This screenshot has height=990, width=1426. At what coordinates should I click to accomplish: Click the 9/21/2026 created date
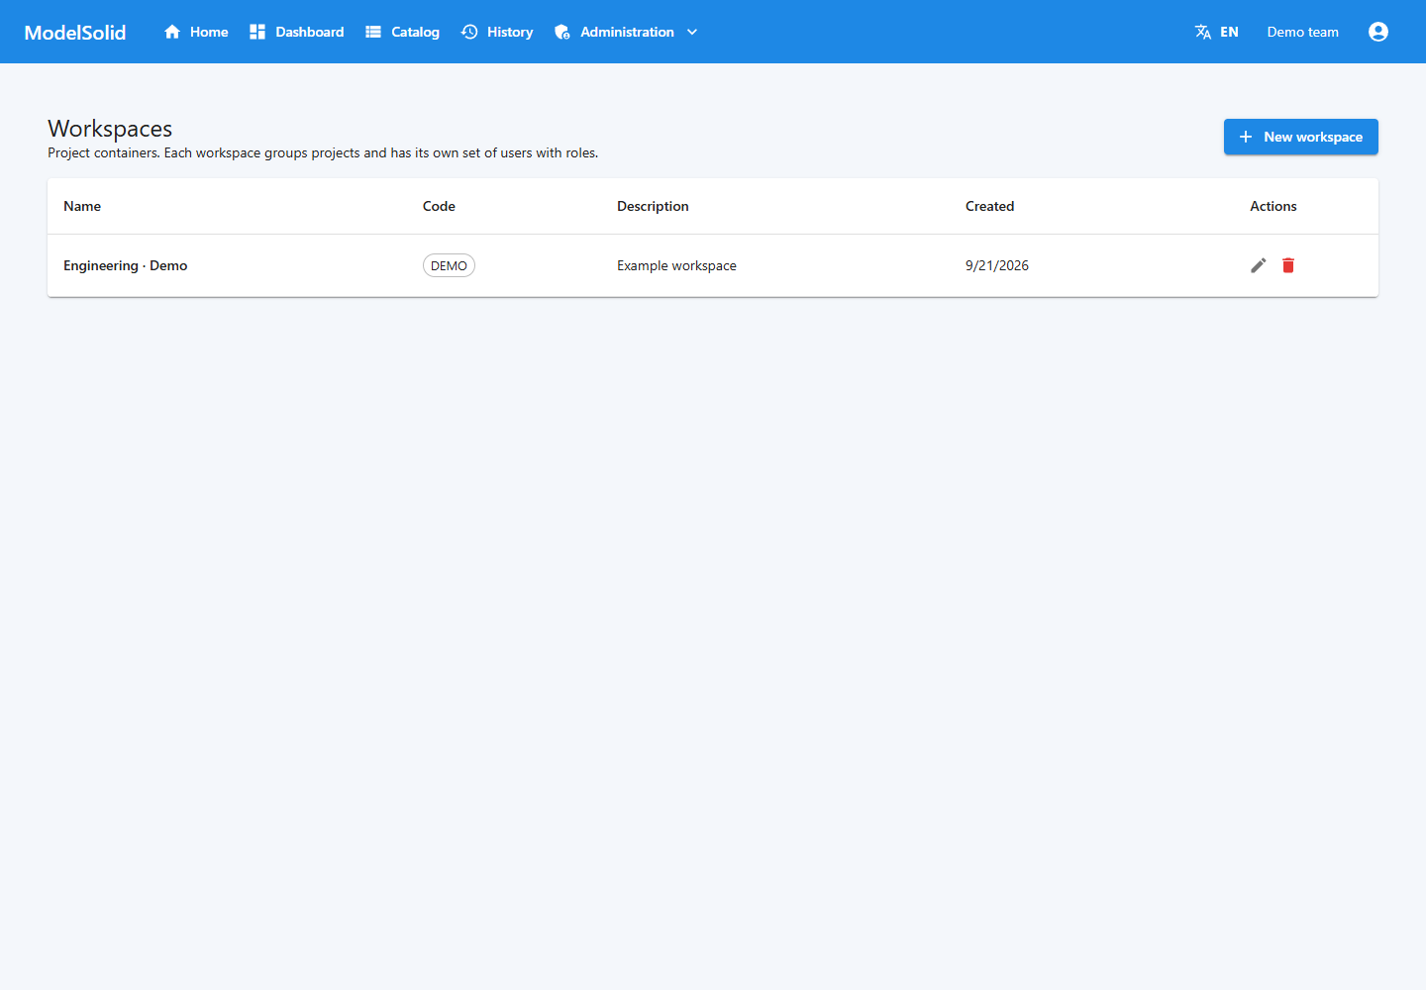(x=997, y=265)
